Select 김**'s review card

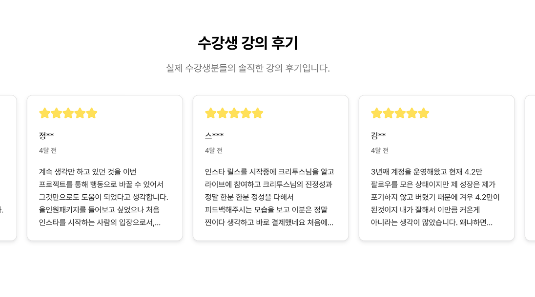[x=437, y=168]
